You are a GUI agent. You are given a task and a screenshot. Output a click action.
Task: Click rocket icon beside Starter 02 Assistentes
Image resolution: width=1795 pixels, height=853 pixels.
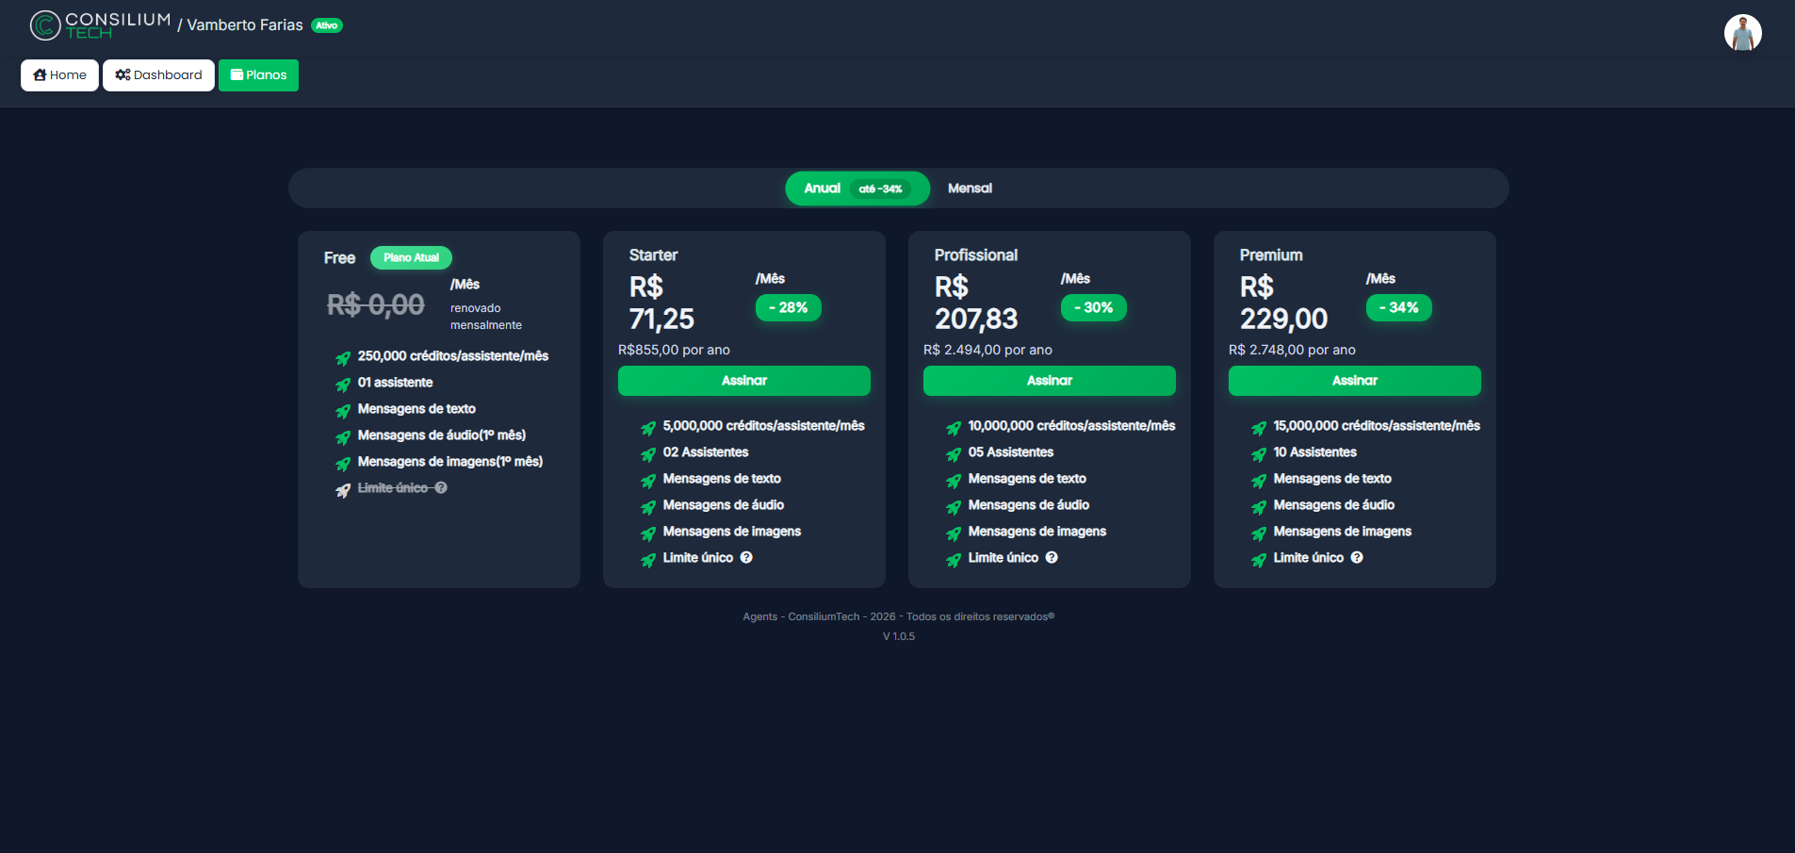[648, 454]
